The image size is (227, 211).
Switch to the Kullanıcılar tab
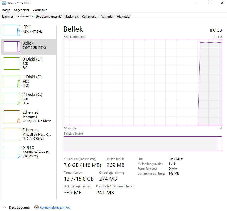pyautogui.click(x=90, y=17)
